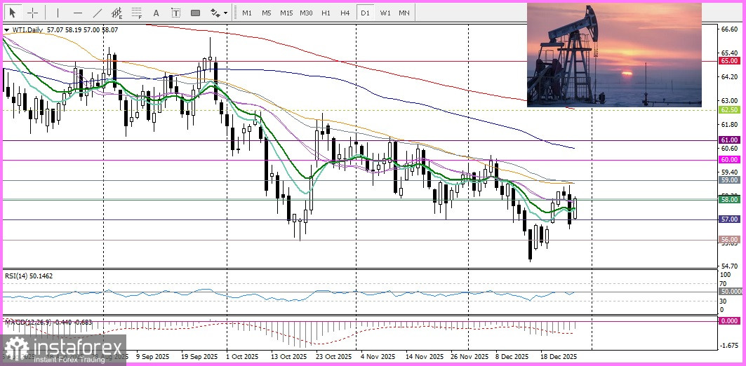Click the 56.00 price level label
The height and width of the screenshot is (366, 746).
click(x=730, y=240)
